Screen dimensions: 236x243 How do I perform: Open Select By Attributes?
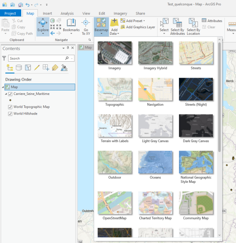177,27
